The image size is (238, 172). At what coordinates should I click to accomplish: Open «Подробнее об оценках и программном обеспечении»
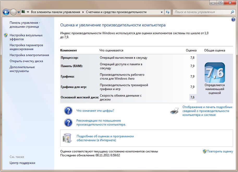pos(105,138)
